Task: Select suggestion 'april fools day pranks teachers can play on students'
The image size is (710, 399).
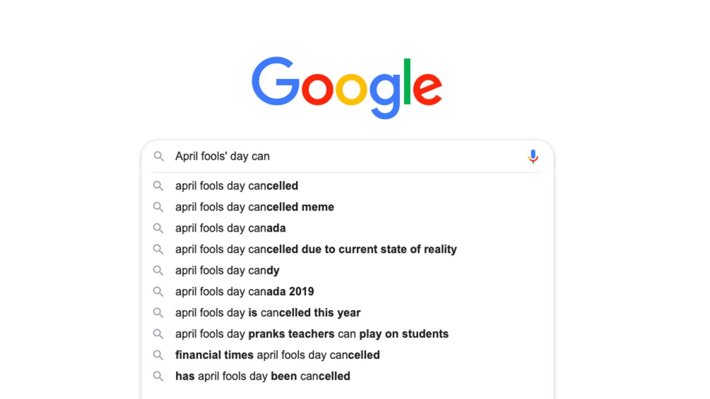Action: pos(312,333)
